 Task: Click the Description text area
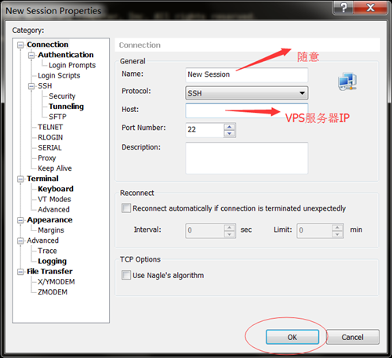[x=247, y=158]
